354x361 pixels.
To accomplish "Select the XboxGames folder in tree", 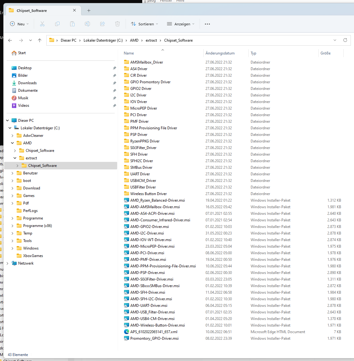I will tap(29, 256).
